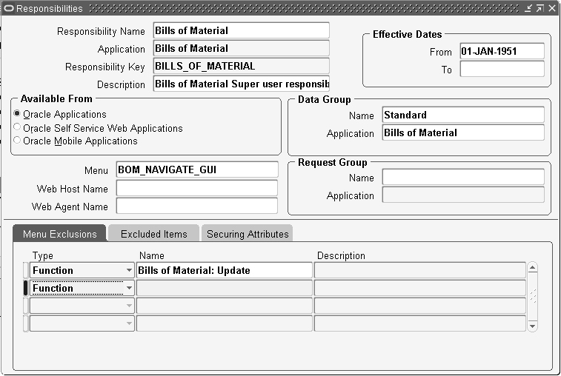Switch to the Menu Exclusions tab
Image resolution: width=561 pixels, height=376 pixels.
click(60, 234)
